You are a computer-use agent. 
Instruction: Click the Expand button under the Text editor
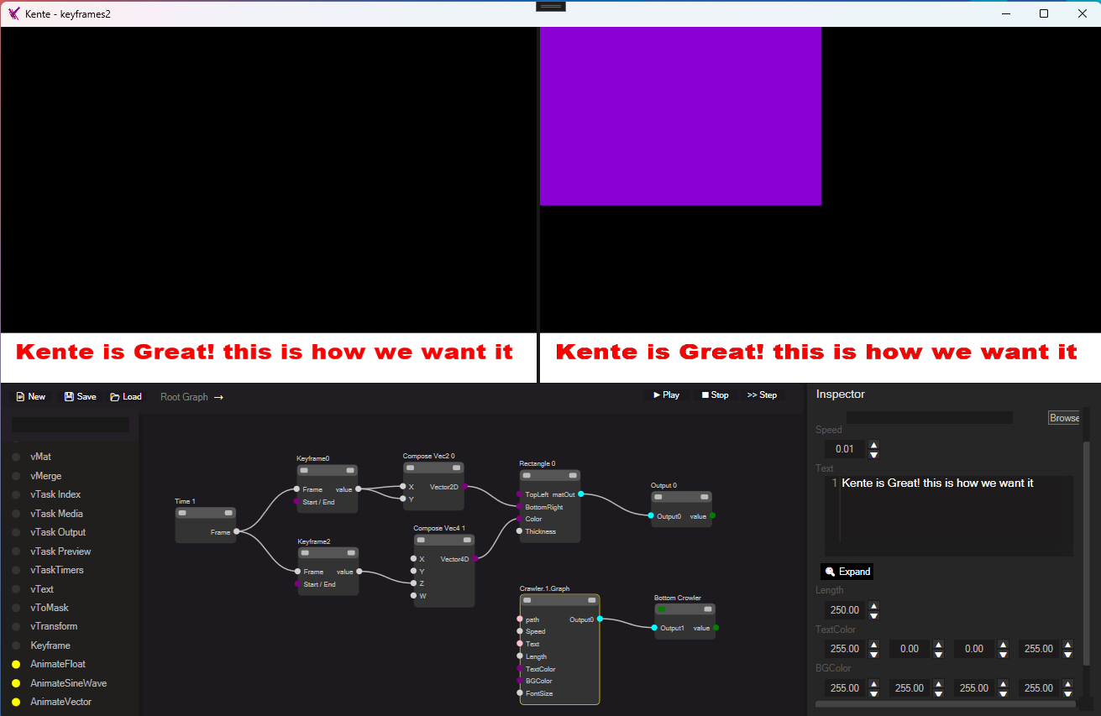pyautogui.click(x=847, y=572)
